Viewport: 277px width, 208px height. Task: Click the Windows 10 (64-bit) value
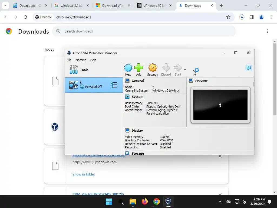(165, 90)
